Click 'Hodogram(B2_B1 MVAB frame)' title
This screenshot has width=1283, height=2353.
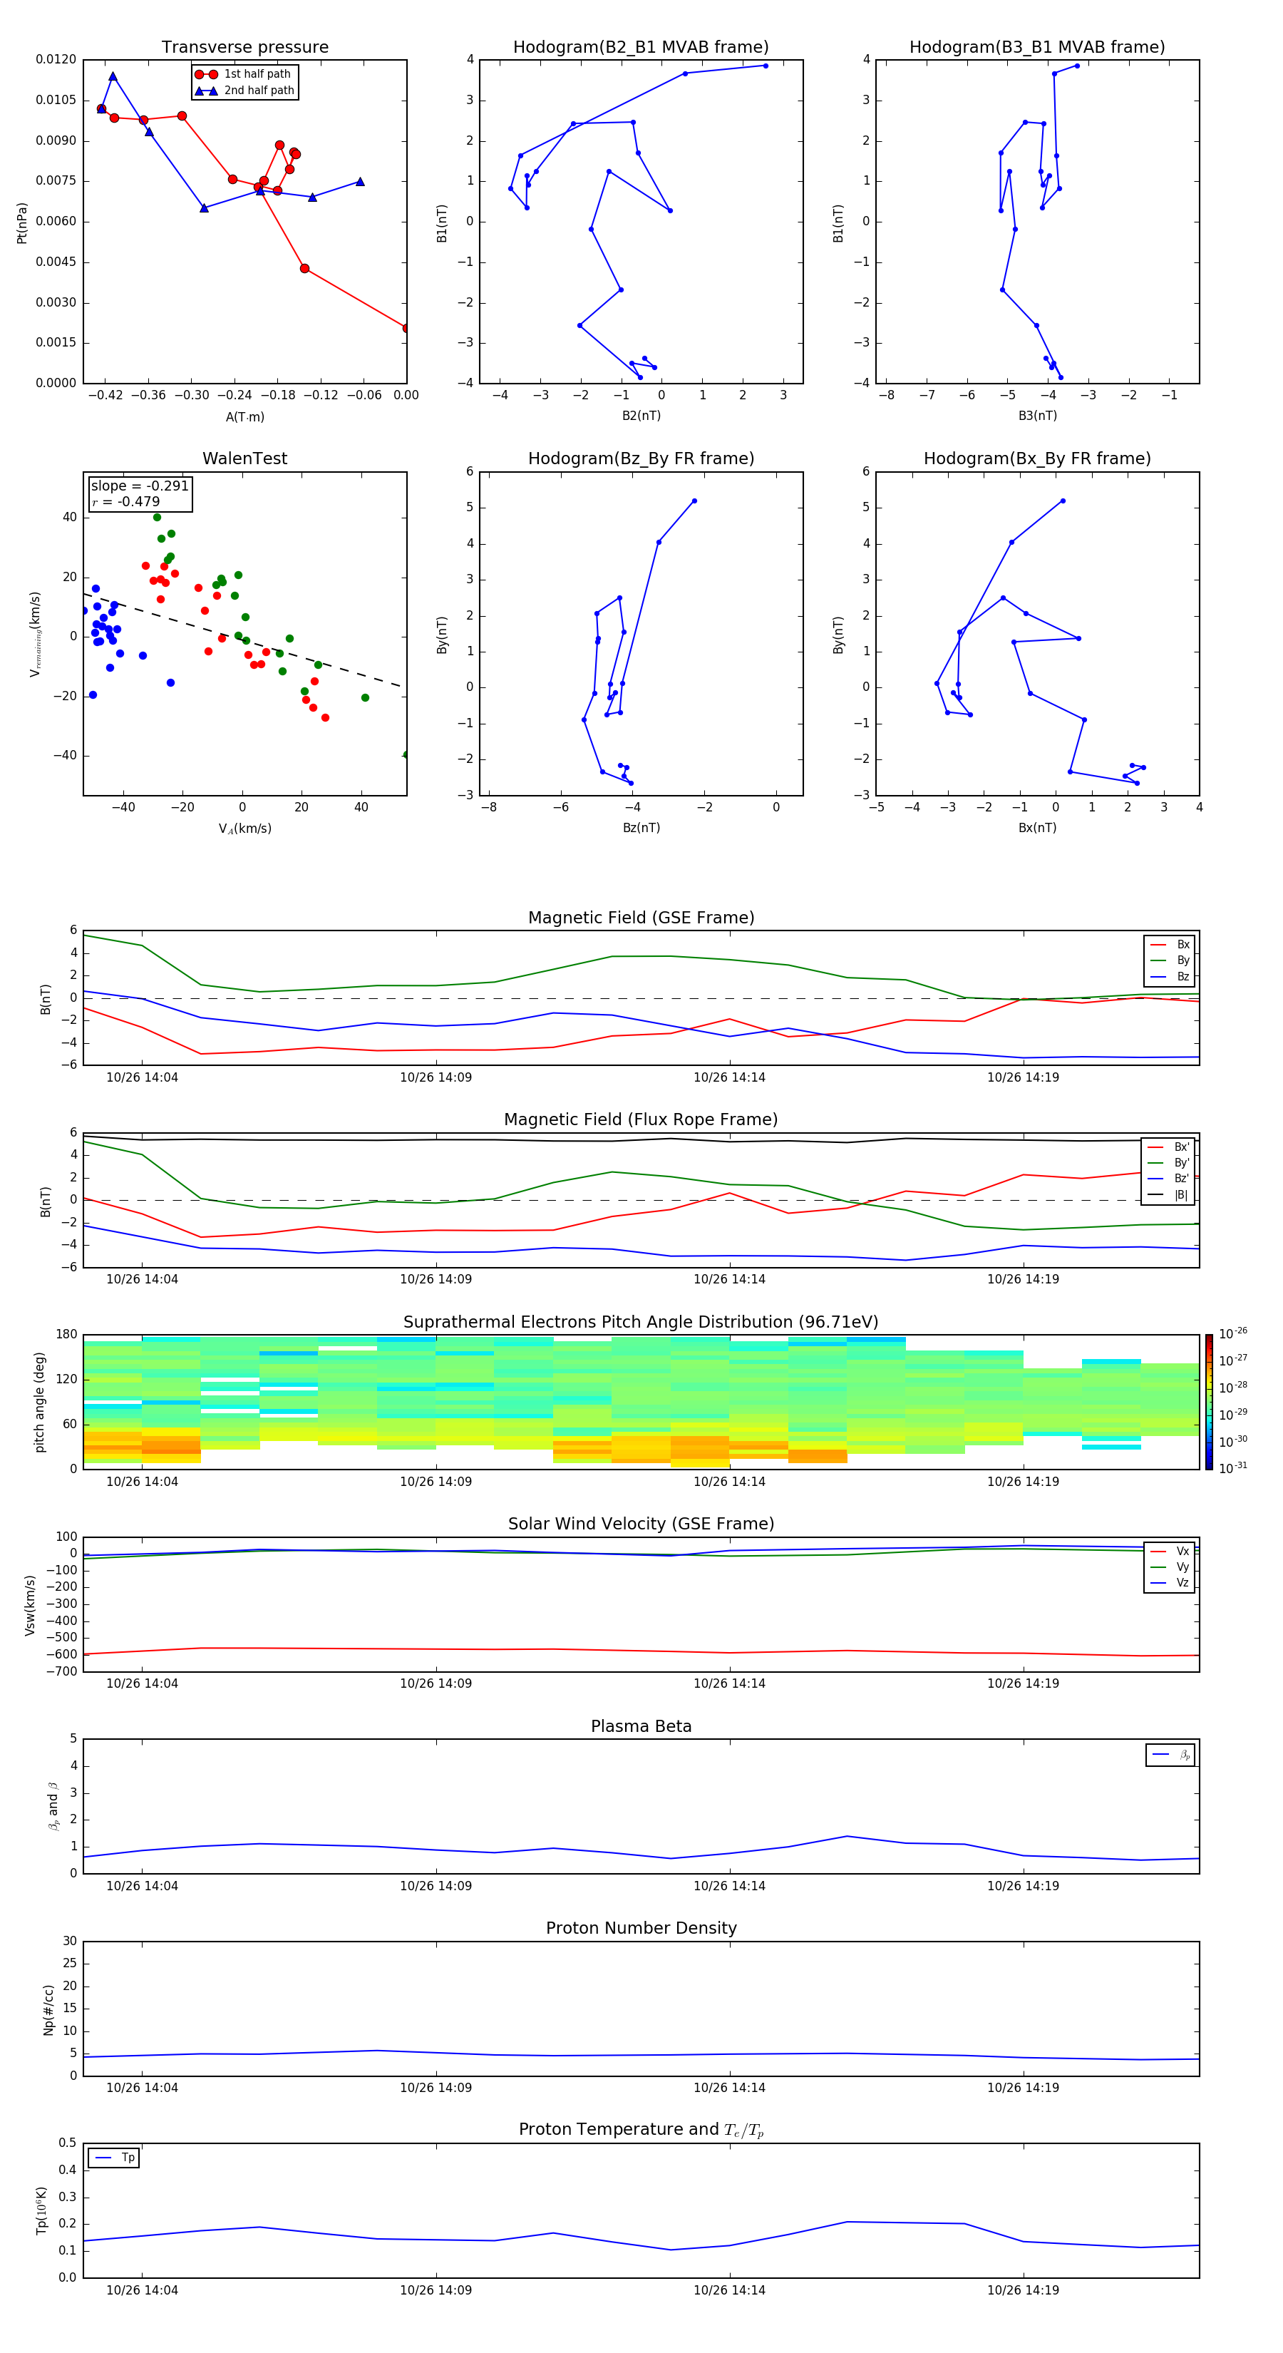click(641, 48)
